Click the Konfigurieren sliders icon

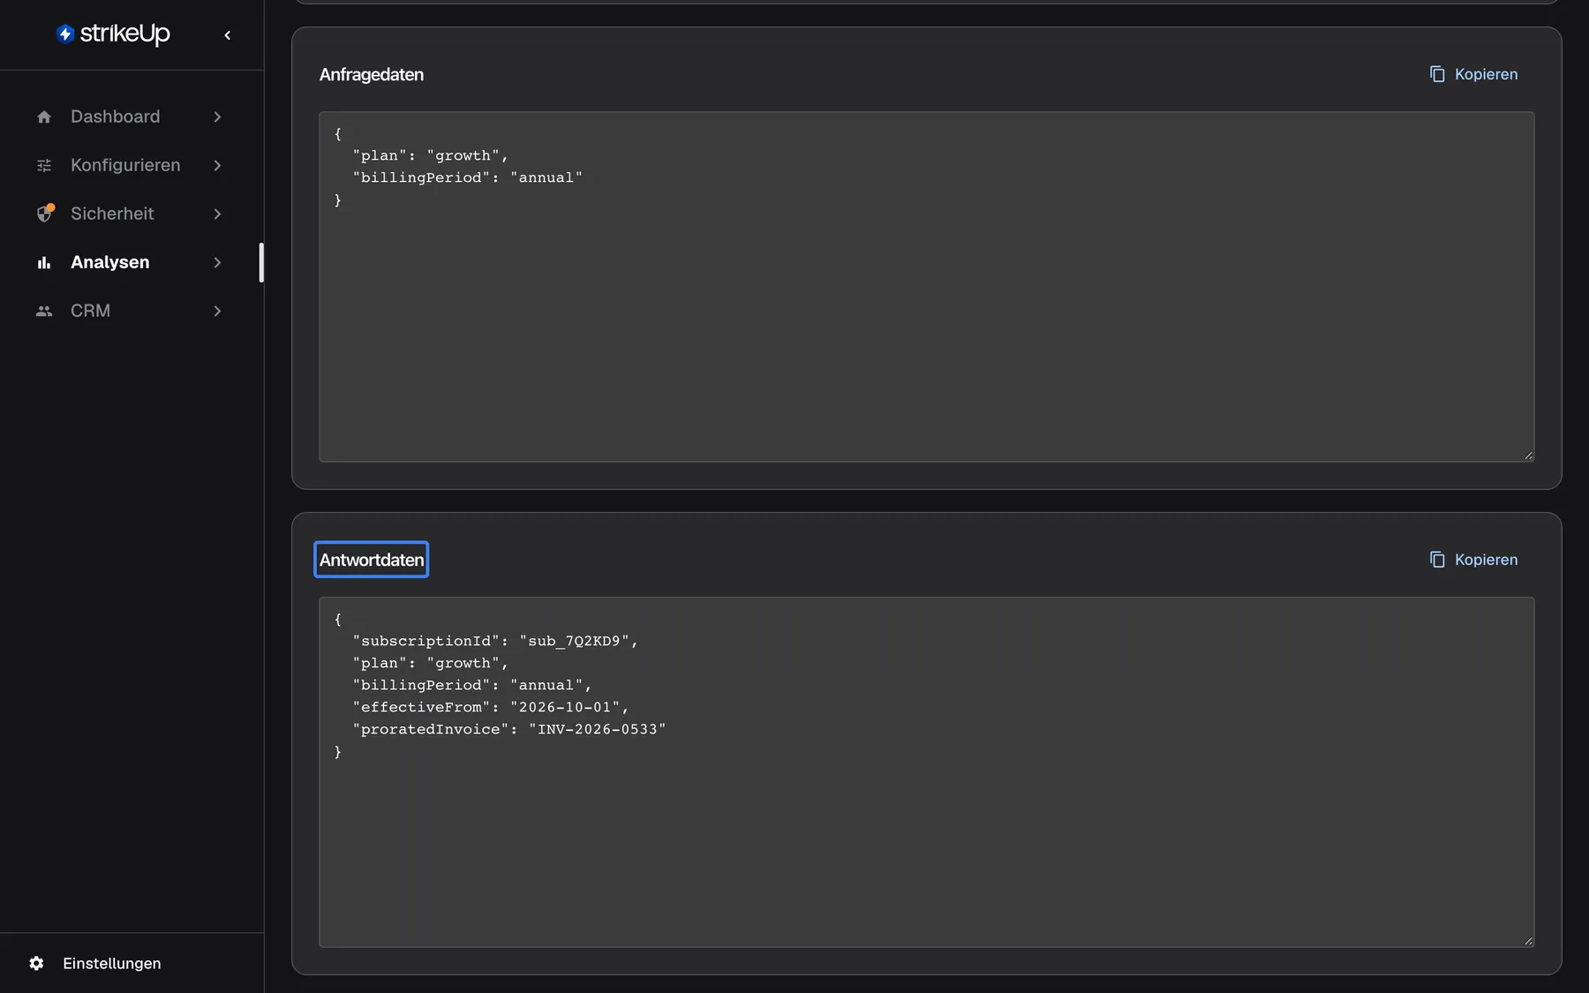click(44, 165)
